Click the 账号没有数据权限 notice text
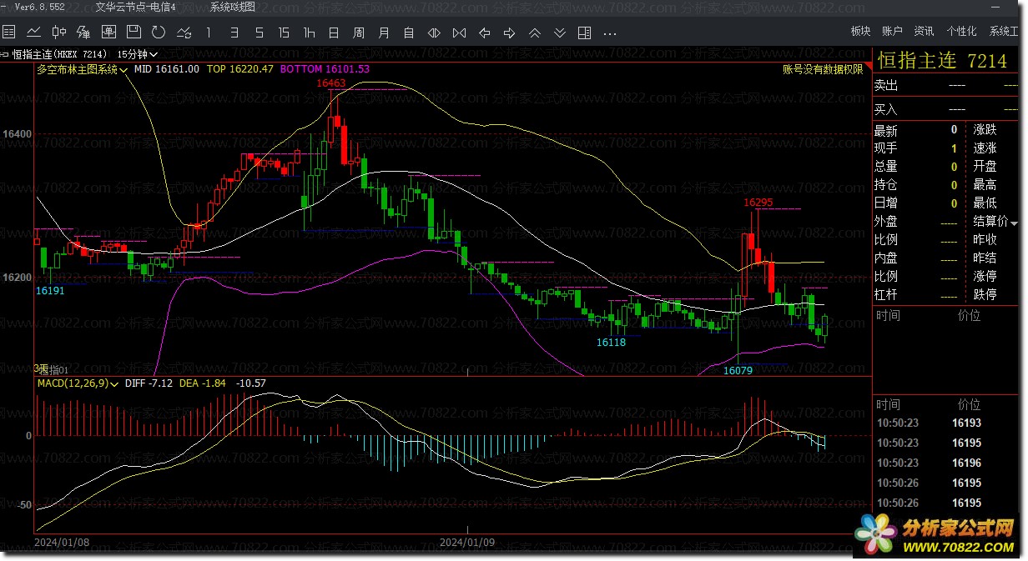The height and width of the screenshot is (561, 1028). (x=823, y=70)
